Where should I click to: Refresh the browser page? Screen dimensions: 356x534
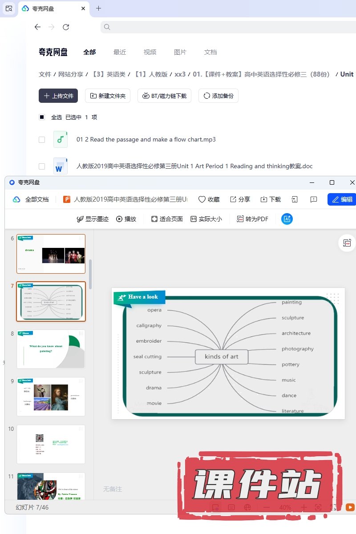click(x=66, y=27)
